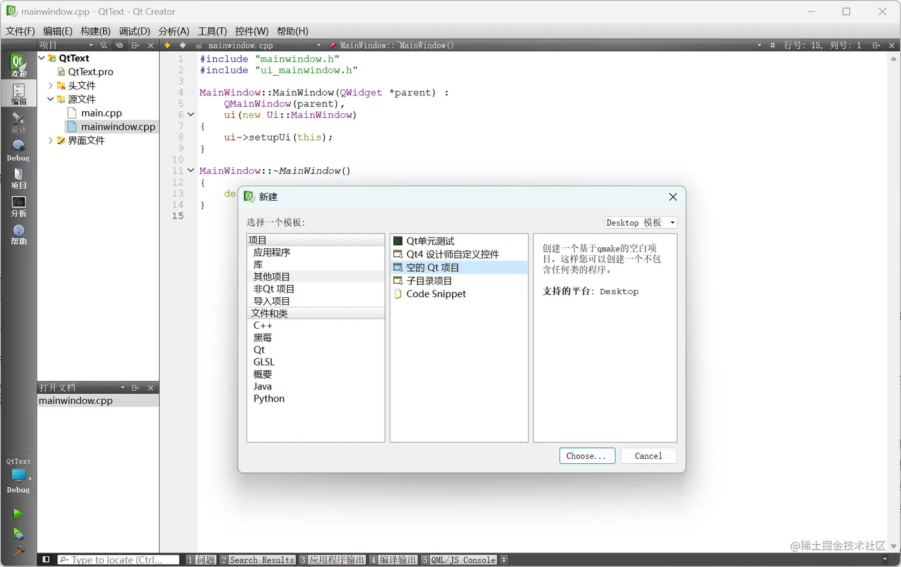The height and width of the screenshot is (567, 901).
Task: Close the editor document with the X
Action: point(891,45)
